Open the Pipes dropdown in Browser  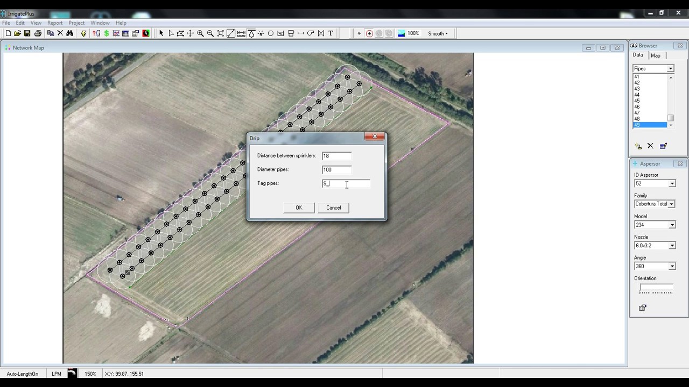click(671, 68)
